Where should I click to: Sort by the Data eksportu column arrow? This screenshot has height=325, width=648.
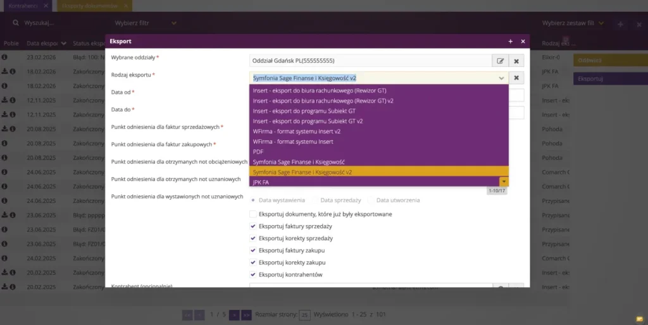tap(64, 44)
